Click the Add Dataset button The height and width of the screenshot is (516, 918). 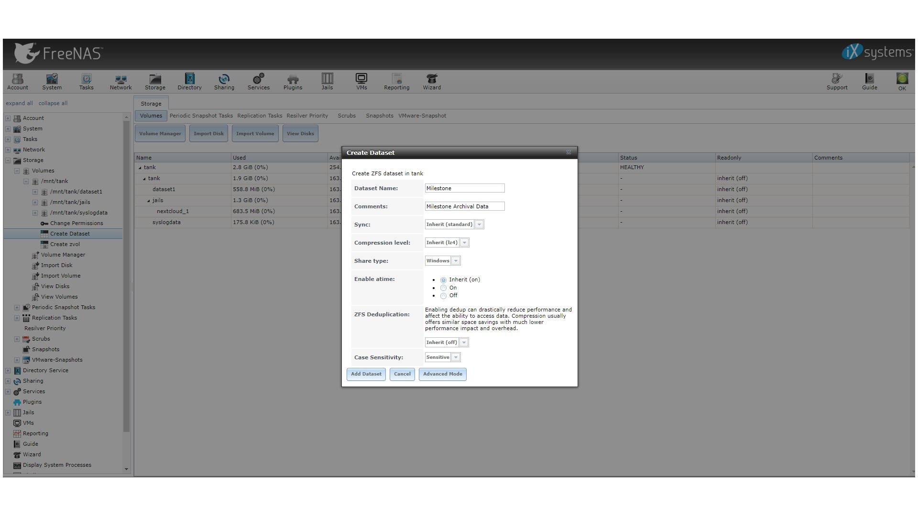pos(366,374)
